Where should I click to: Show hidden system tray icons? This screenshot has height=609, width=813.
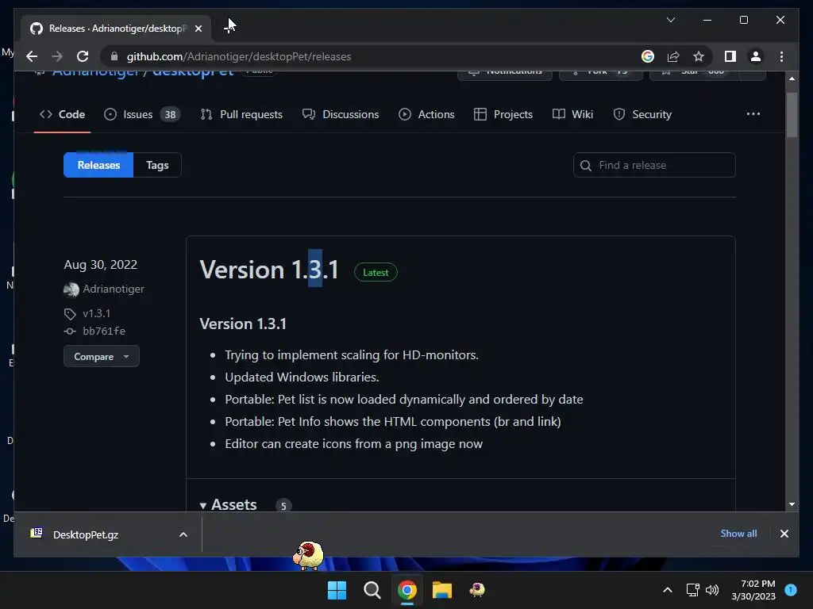[x=668, y=590]
